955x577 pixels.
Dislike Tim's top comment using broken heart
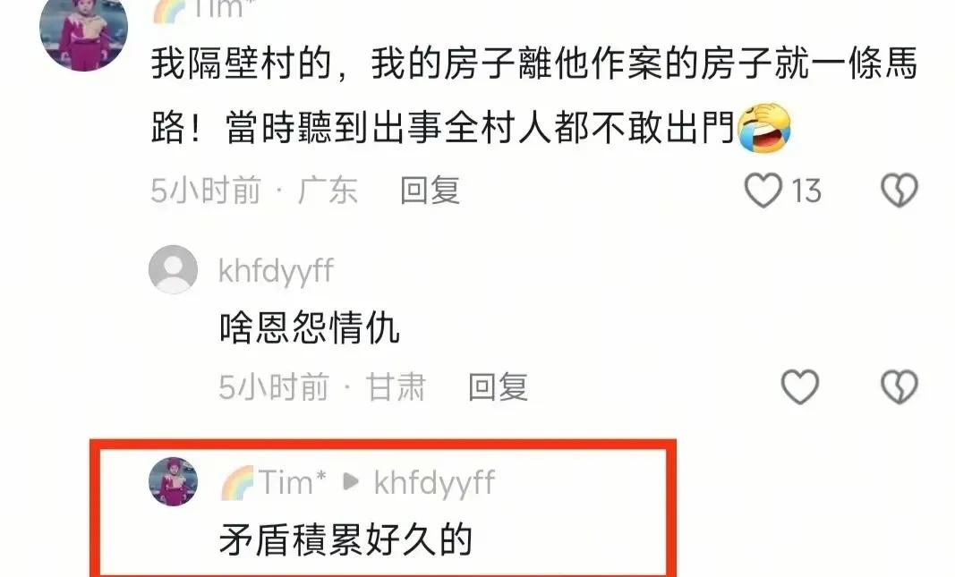[900, 190]
